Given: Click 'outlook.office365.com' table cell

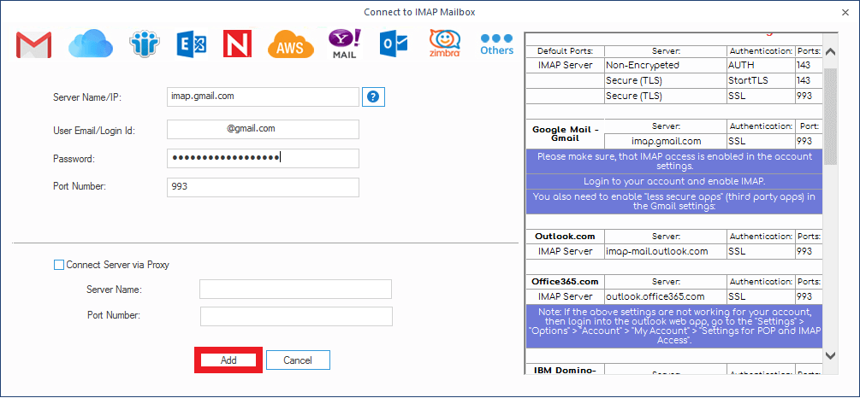Looking at the screenshot, I should [666, 296].
